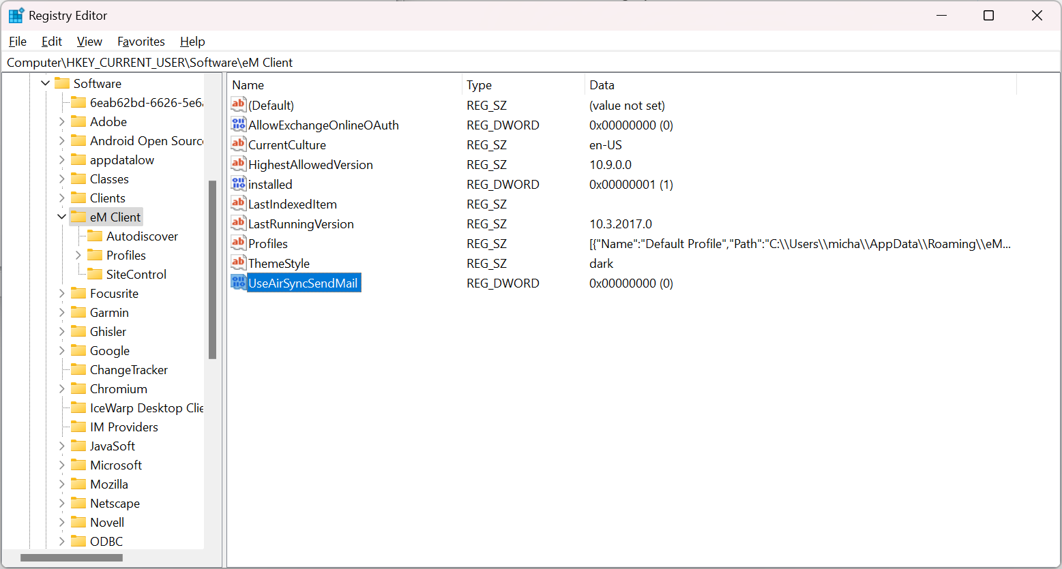Click the string icon beside LastRunningVersion

[x=238, y=223]
